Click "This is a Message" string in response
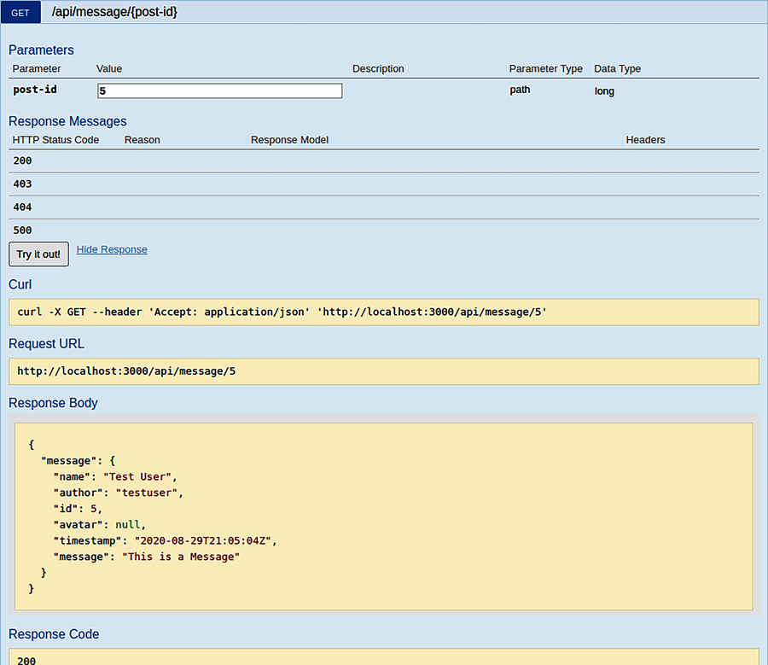Viewport: 768px width, 665px height. tap(181, 557)
